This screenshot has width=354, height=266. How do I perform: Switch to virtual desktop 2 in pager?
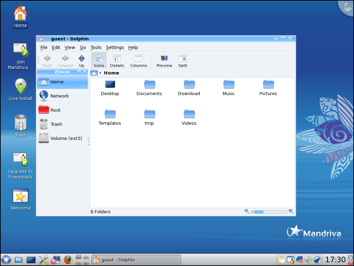86,257
